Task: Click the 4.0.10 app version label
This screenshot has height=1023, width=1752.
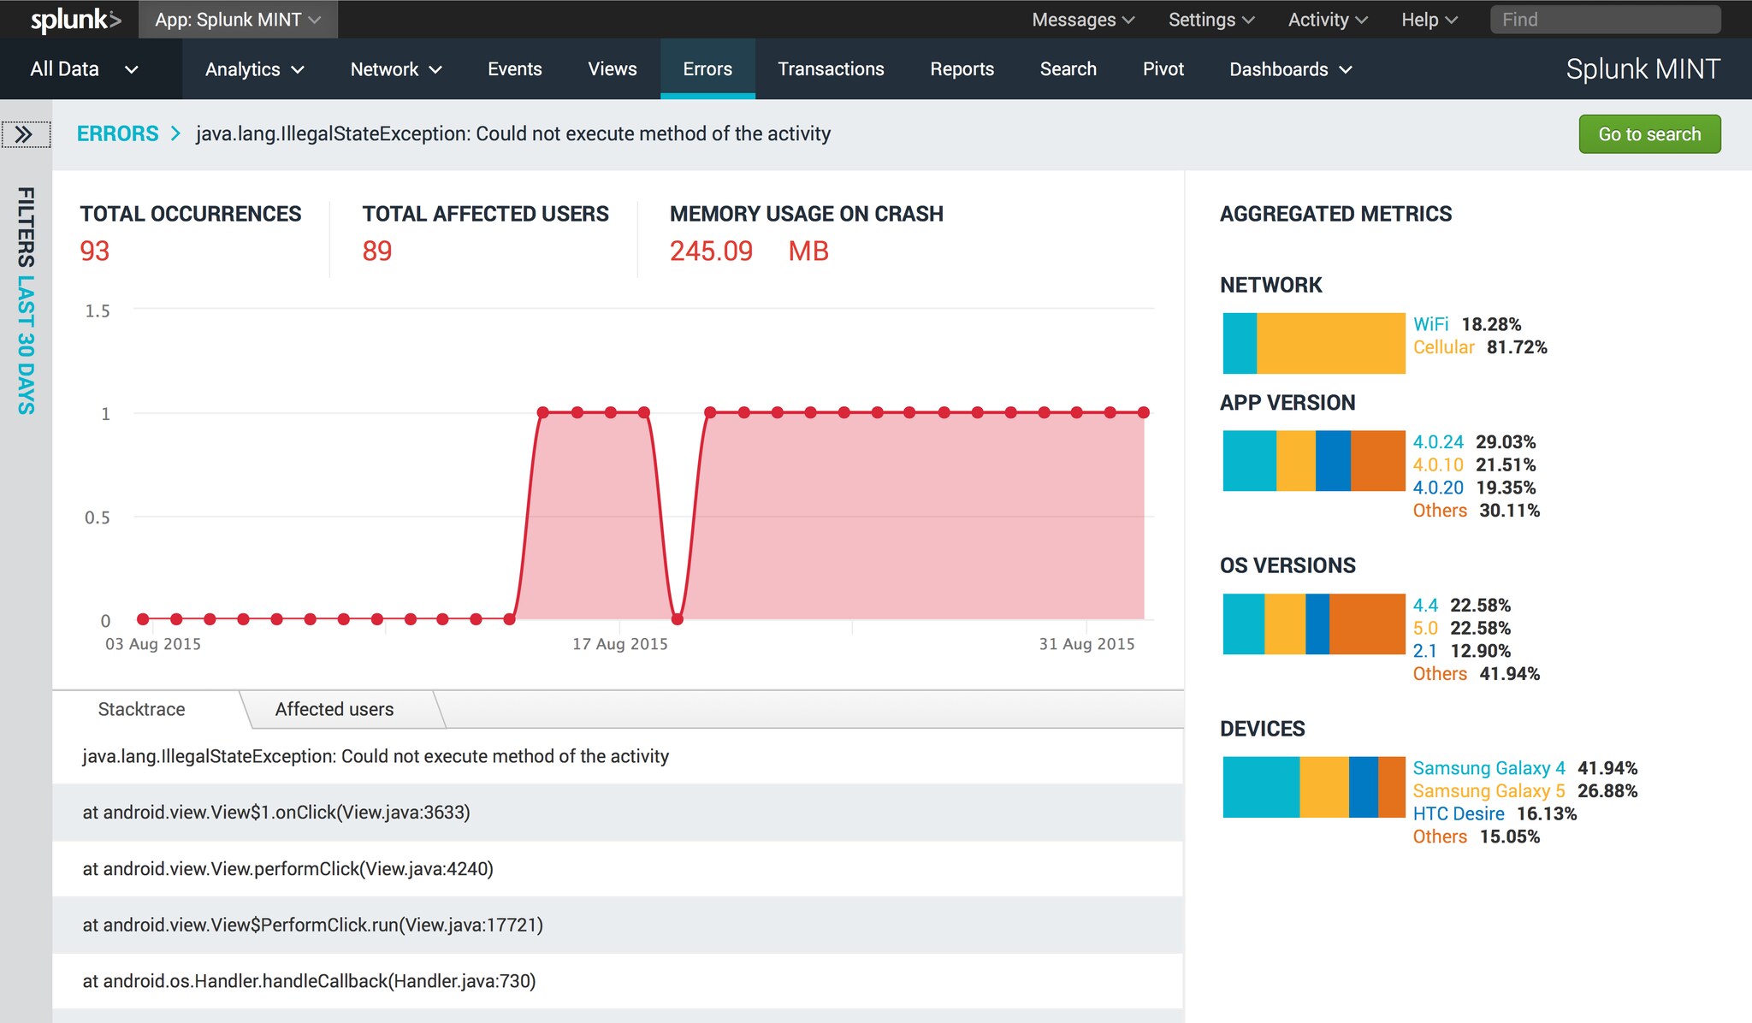Action: tap(1438, 464)
